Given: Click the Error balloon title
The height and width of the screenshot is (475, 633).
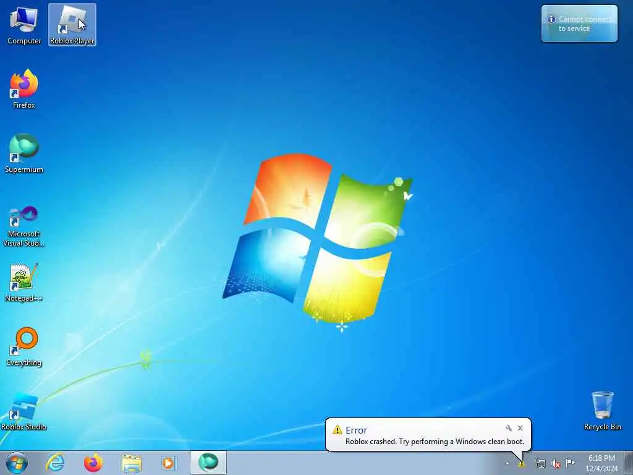Looking at the screenshot, I should (x=357, y=430).
